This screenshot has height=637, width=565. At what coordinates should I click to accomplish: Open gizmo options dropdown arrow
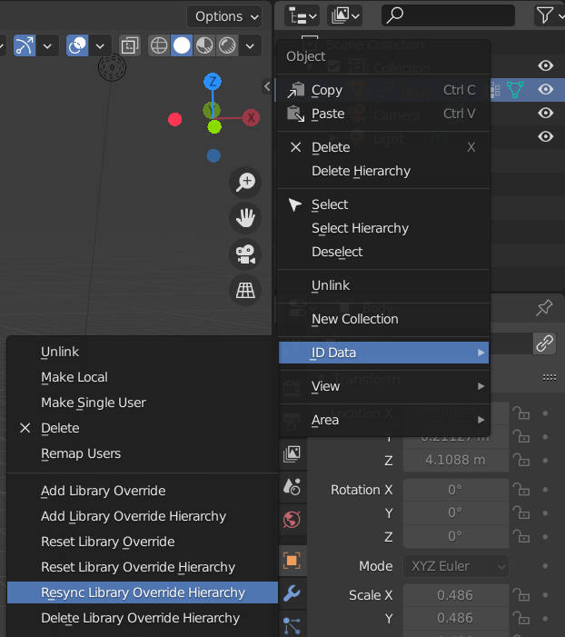[47, 46]
